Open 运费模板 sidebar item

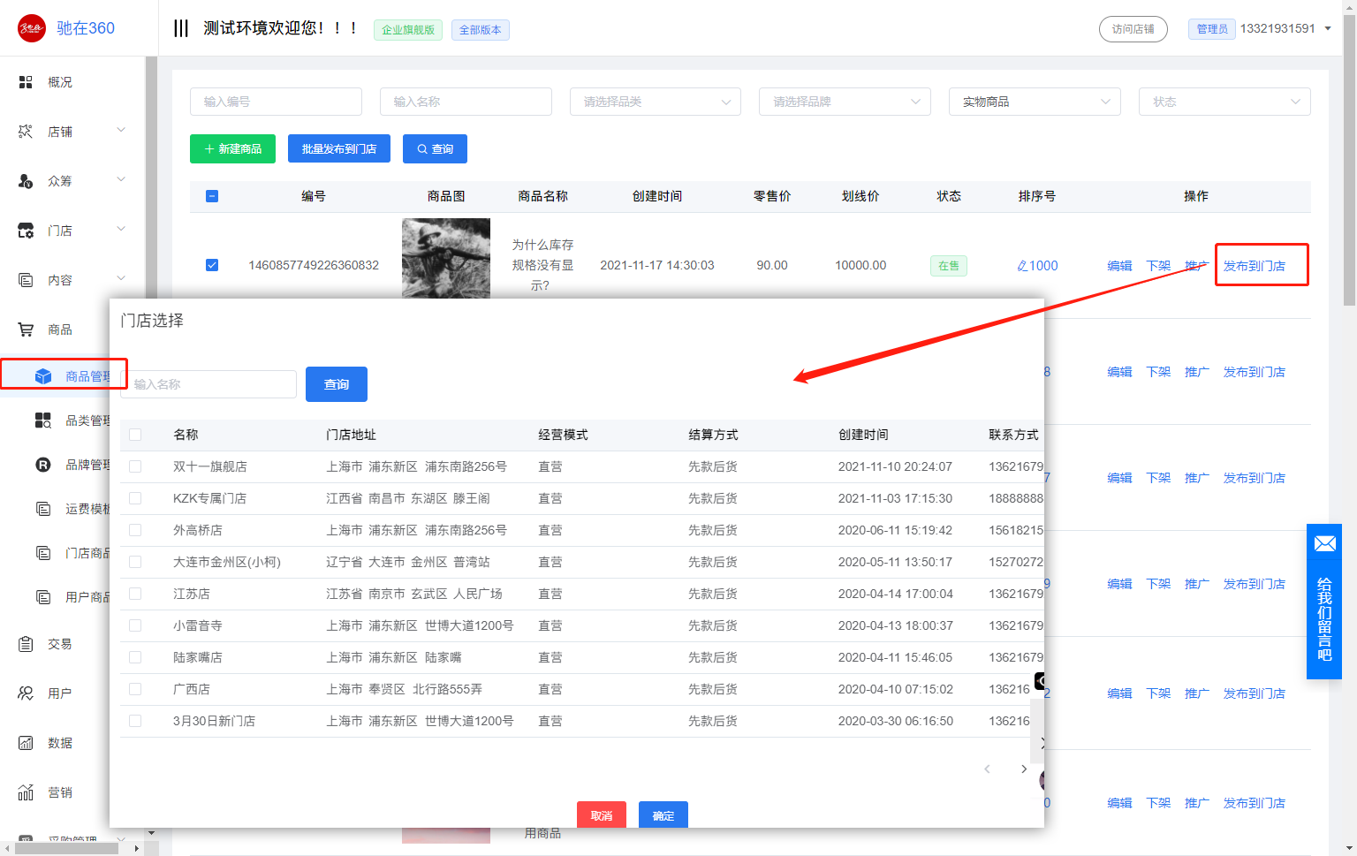(88, 509)
